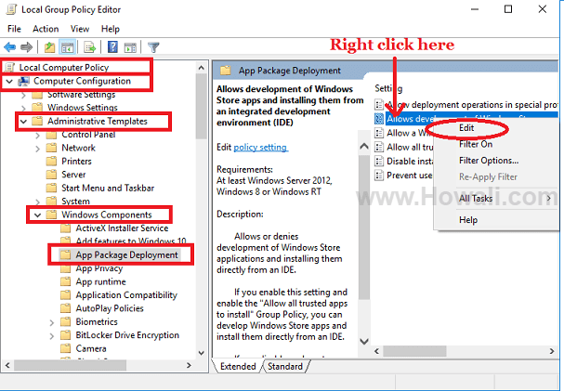Click the Setting column header
This screenshot has height=391, width=564.
click(388, 88)
